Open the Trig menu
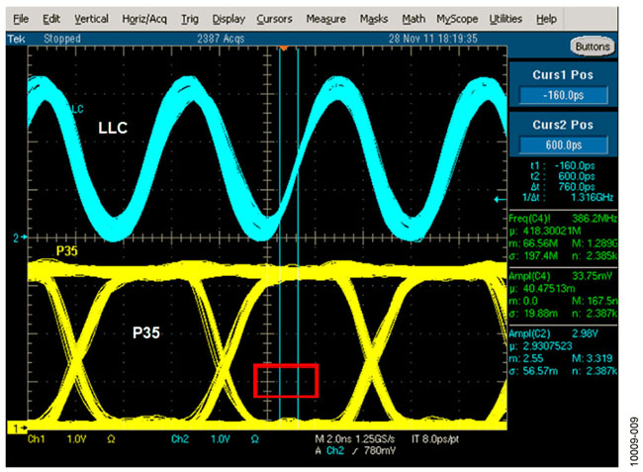 (x=190, y=19)
